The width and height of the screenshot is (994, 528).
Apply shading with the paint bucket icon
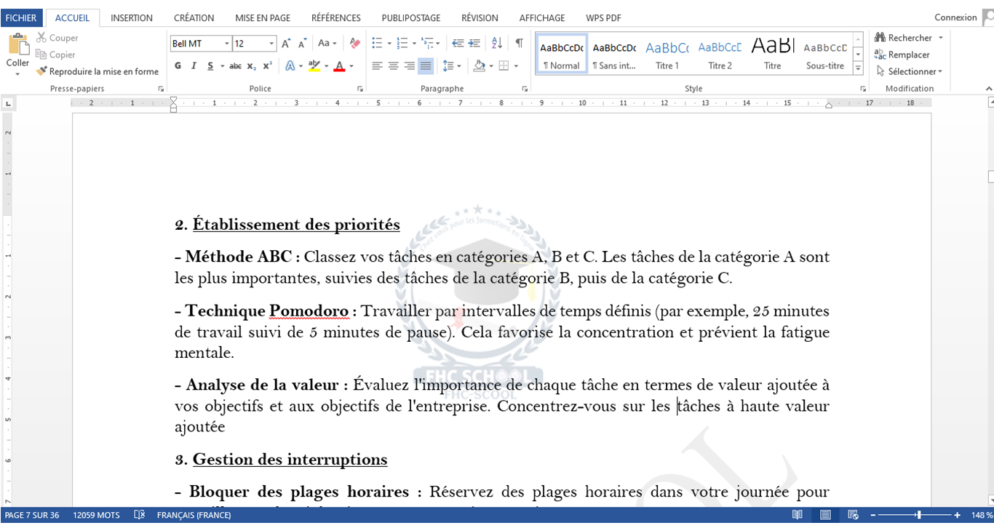pyautogui.click(x=479, y=66)
